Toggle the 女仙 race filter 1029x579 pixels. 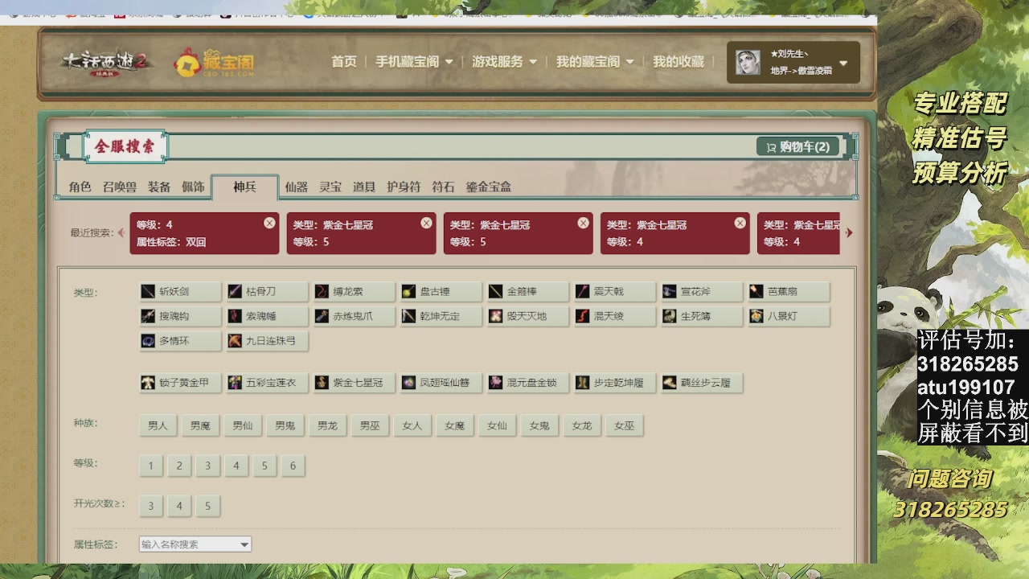pyautogui.click(x=497, y=425)
